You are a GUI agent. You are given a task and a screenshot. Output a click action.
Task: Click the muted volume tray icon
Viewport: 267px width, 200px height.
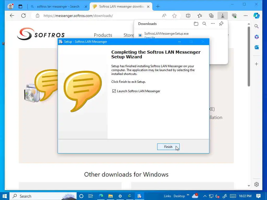click(217, 196)
